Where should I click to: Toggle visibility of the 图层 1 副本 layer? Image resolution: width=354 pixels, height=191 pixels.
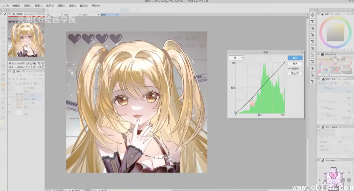point(10,97)
